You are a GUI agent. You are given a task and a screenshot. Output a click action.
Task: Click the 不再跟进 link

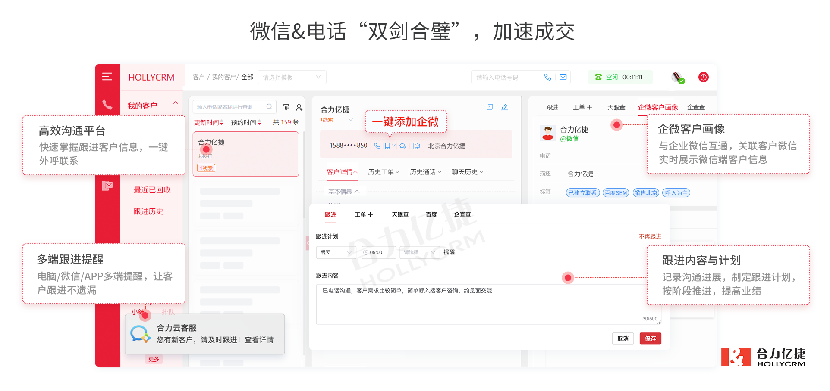pyautogui.click(x=650, y=236)
